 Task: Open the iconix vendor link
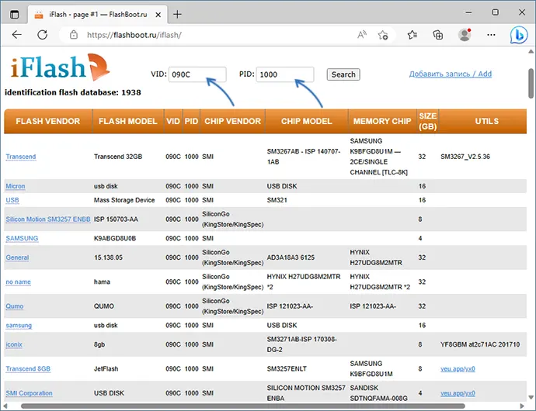(x=14, y=344)
